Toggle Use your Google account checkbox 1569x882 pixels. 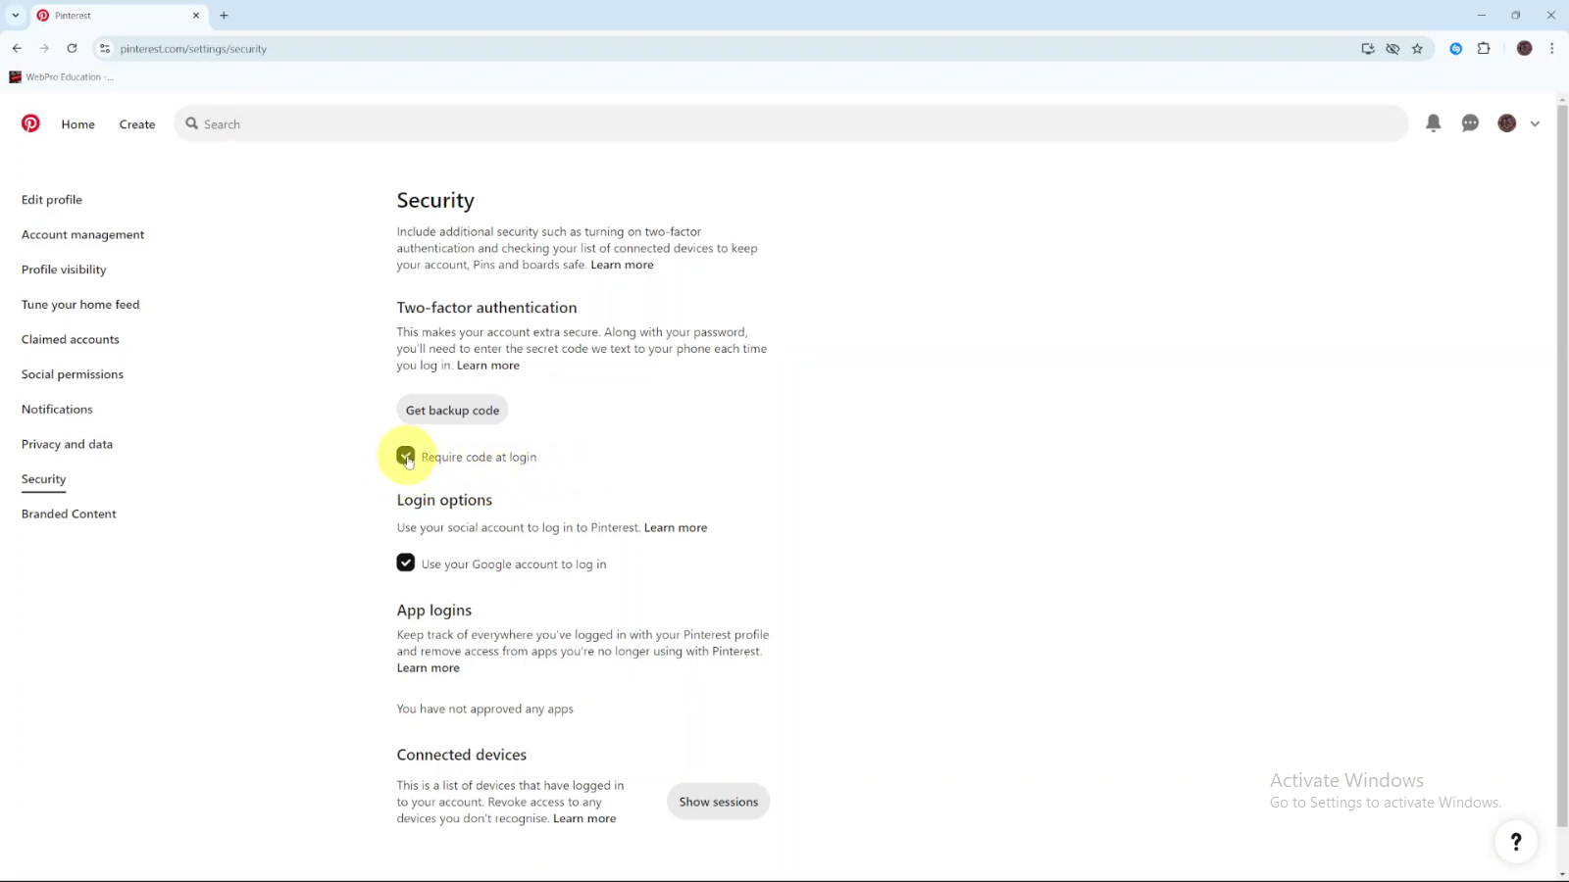(x=405, y=563)
